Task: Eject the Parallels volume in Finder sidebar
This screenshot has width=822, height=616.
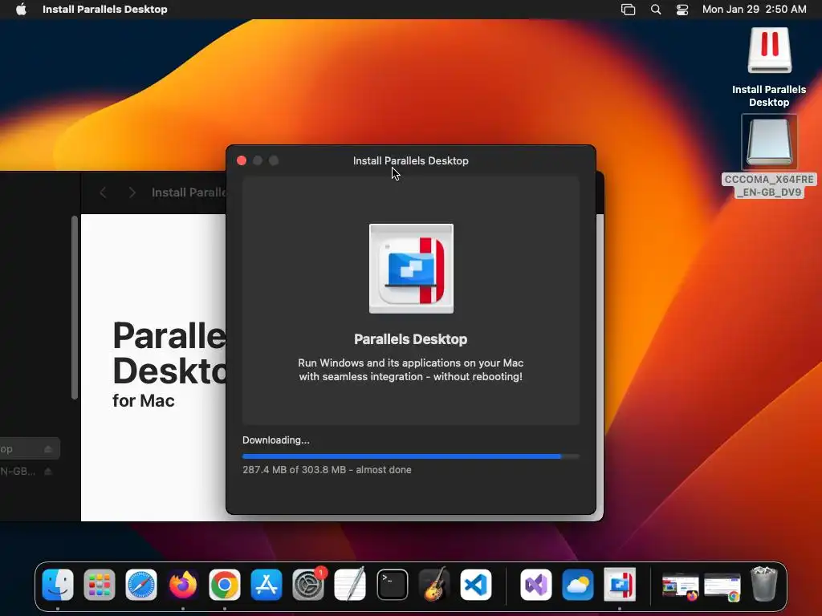Action: coord(48,449)
